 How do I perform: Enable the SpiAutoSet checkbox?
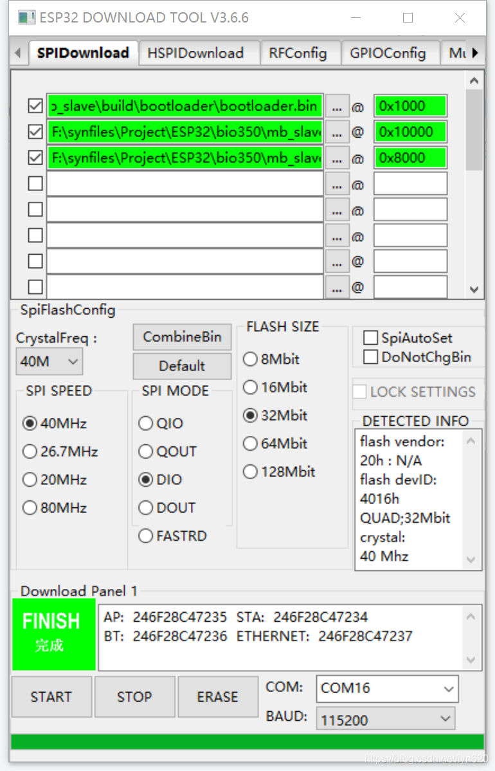[370, 338]
